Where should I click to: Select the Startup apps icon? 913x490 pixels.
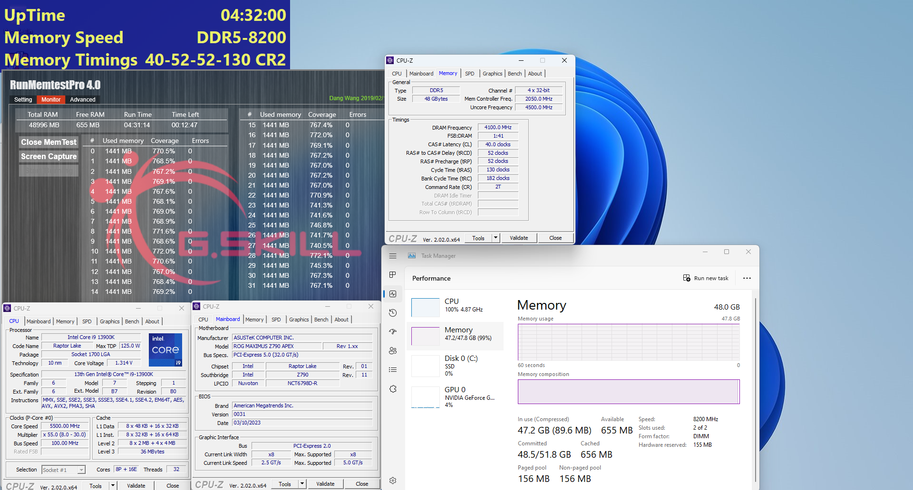pyautogui.click(x=393, y=331)
